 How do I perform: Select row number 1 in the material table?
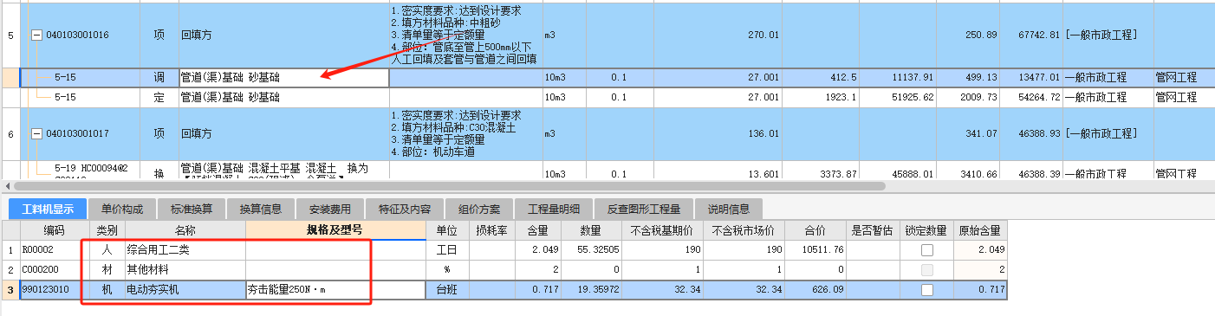(x=10, y=250)
